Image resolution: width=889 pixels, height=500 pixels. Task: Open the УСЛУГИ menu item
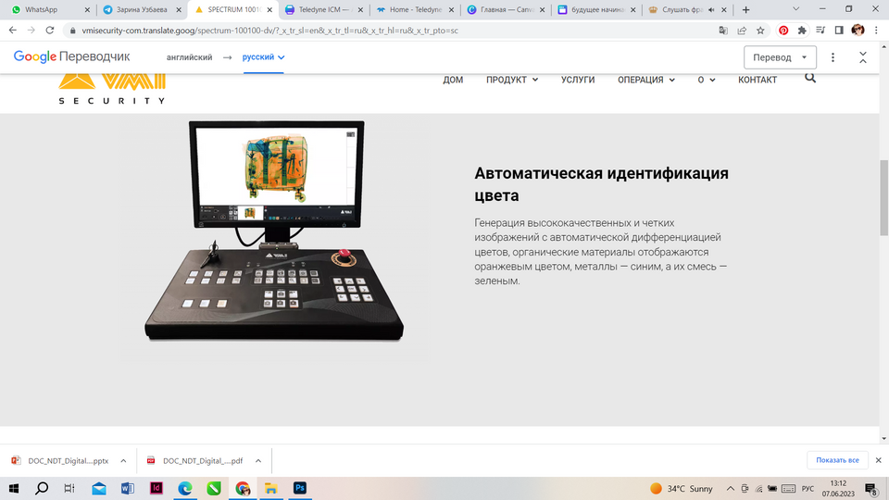point(578,80)
